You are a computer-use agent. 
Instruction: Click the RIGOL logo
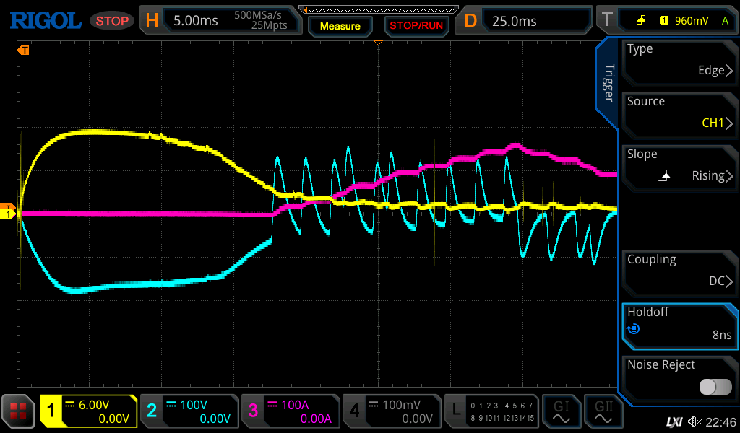[x=45, y=20]
